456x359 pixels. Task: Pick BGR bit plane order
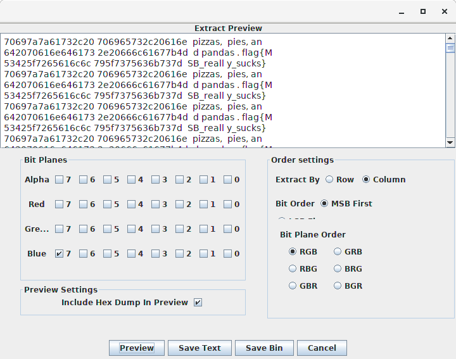(338, 286)
